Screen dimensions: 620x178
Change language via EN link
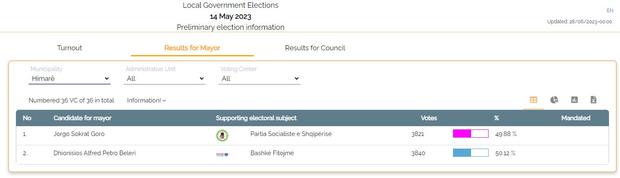pos(610,11)
